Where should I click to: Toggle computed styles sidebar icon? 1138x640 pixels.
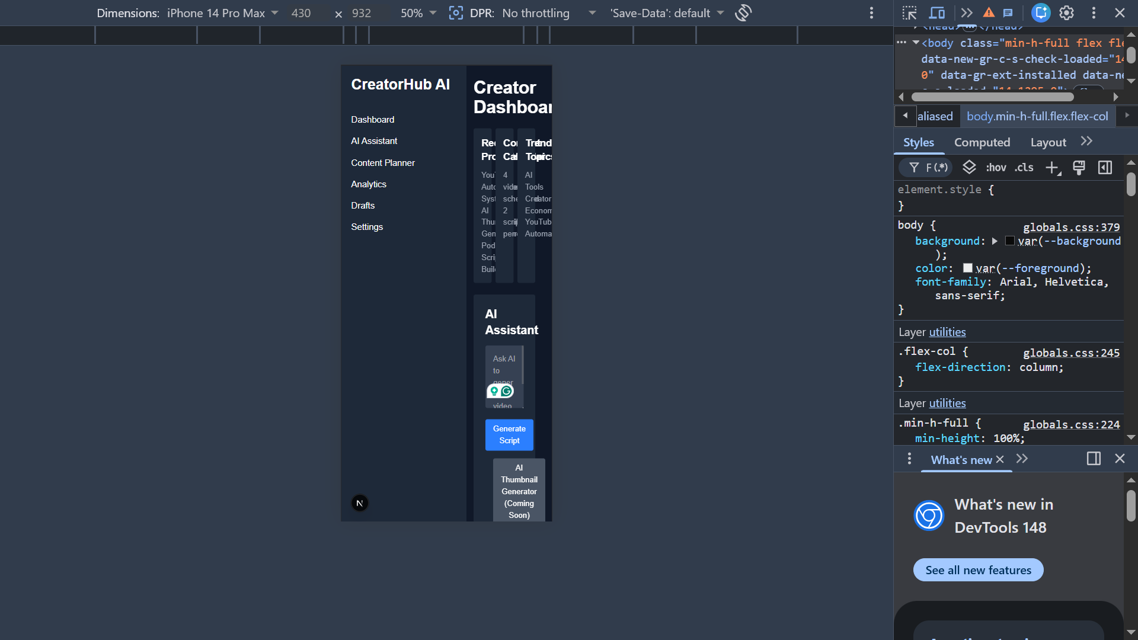[x=1105, y=168]
